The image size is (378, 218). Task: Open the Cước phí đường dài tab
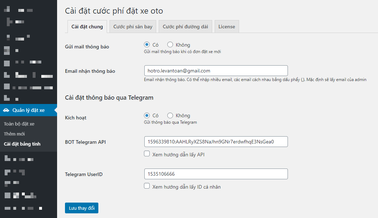click(x=185, y=26)
